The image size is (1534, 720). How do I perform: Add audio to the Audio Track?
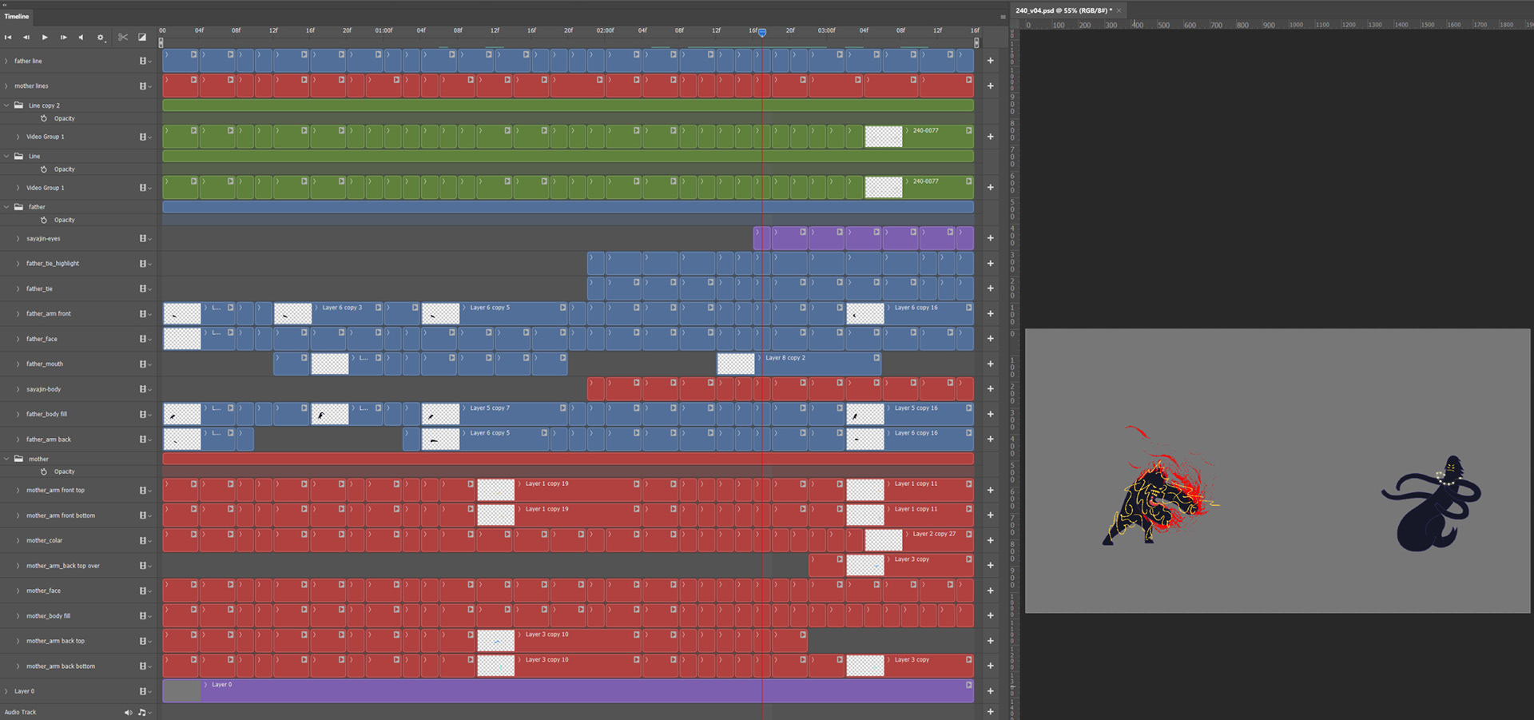pos(990,711)
